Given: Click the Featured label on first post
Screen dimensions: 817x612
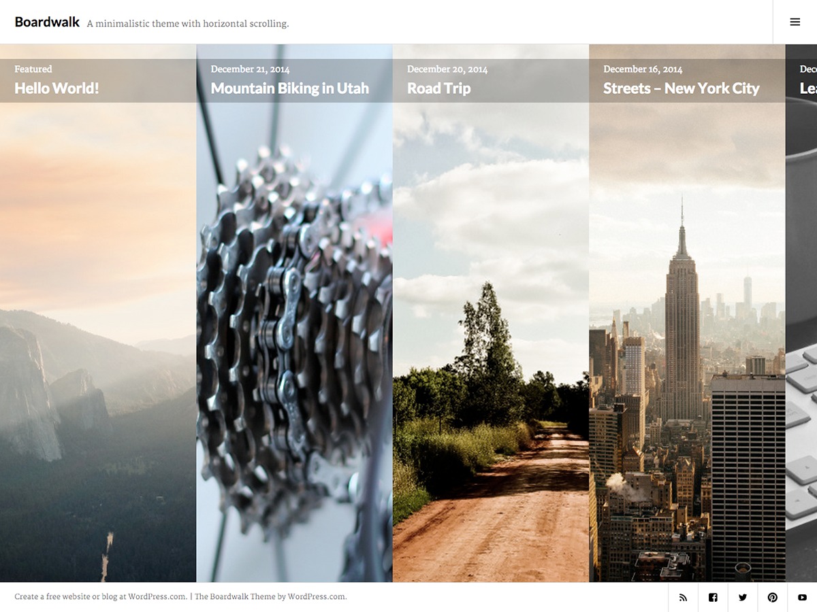Looking at the screenshot, I should [33, 69].
